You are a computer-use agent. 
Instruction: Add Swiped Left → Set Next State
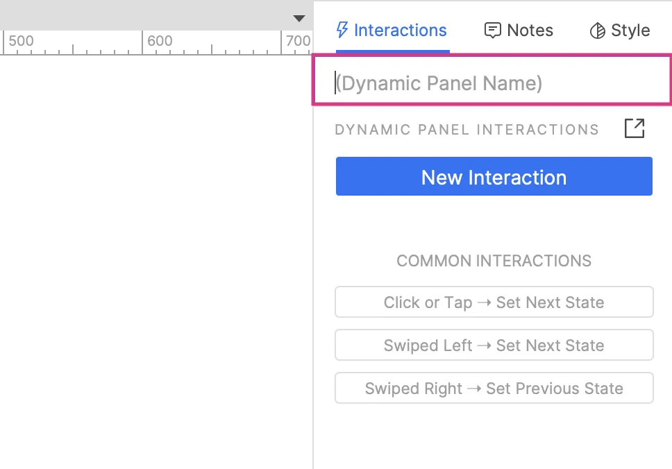(x=494, y=346)
